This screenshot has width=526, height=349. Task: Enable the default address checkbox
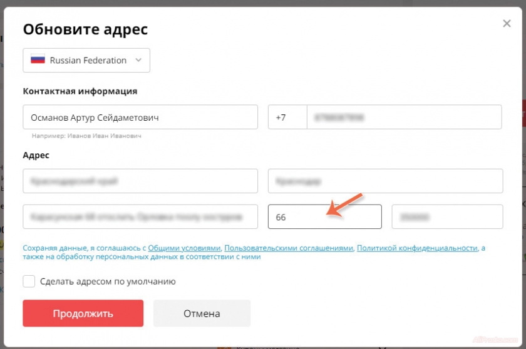[x=29, y=281]
